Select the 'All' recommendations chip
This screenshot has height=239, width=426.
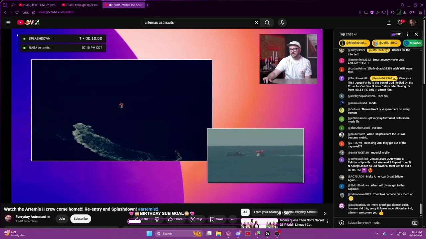(x=245, y=212)
